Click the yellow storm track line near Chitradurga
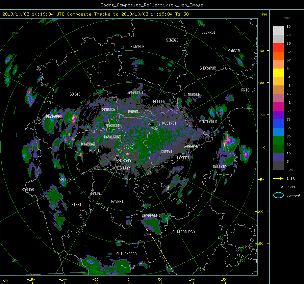 tap(159, 249)
